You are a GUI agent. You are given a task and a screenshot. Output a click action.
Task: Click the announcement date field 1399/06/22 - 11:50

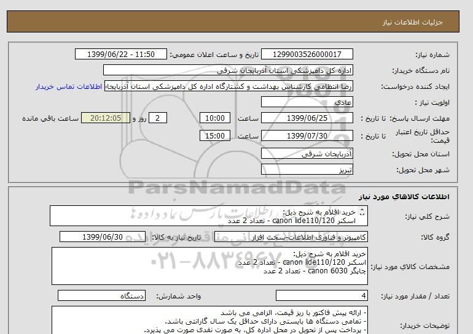[x=120, y=54]
